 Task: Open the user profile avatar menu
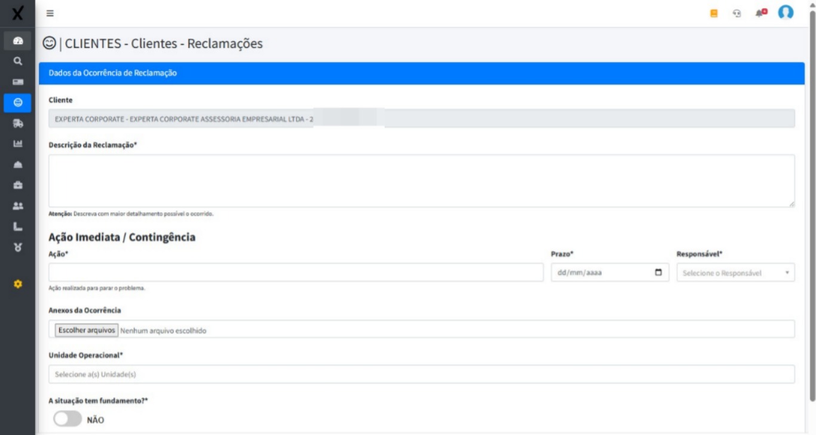[786, 13]
